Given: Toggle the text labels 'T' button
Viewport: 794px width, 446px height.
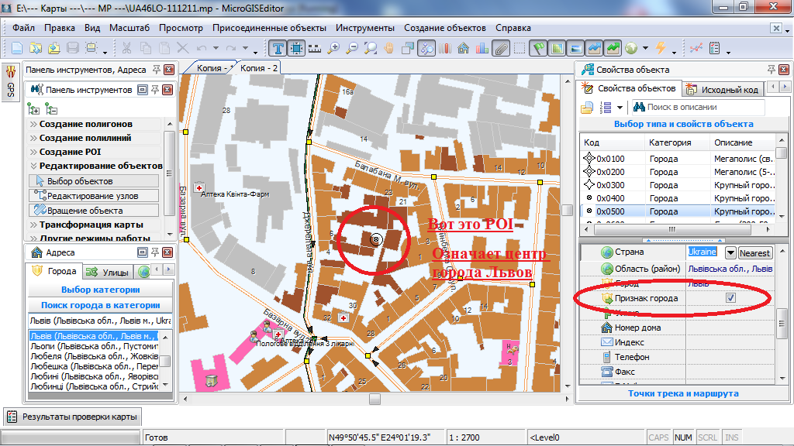Looking at the screenshot, I should pyautogui.click(x=278, y=48).
